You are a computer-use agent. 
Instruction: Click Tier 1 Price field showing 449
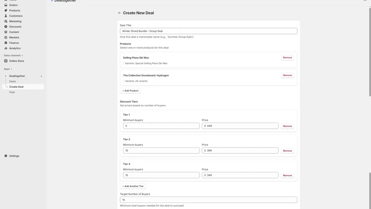point(240,126)
